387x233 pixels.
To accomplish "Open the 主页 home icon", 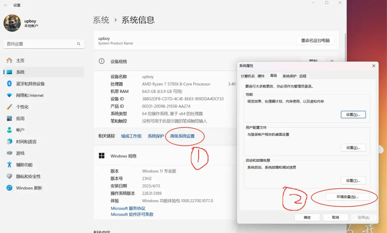I will (x=9, y=60).
